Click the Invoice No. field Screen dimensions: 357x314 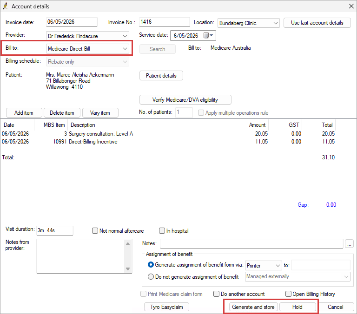(164, 22)
